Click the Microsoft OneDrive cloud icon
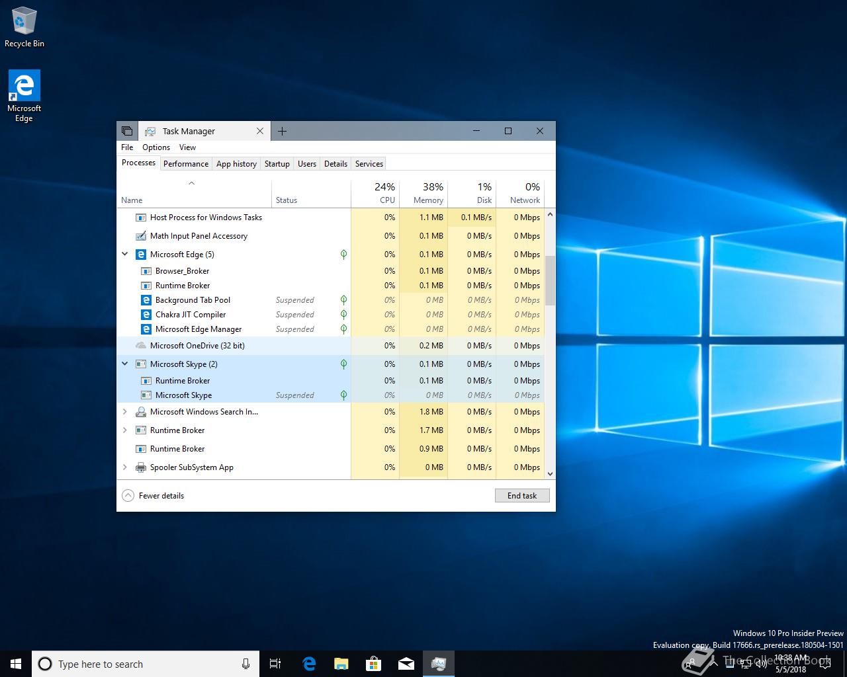The height and width of the screenshot is (677, 847). [140, 346]
